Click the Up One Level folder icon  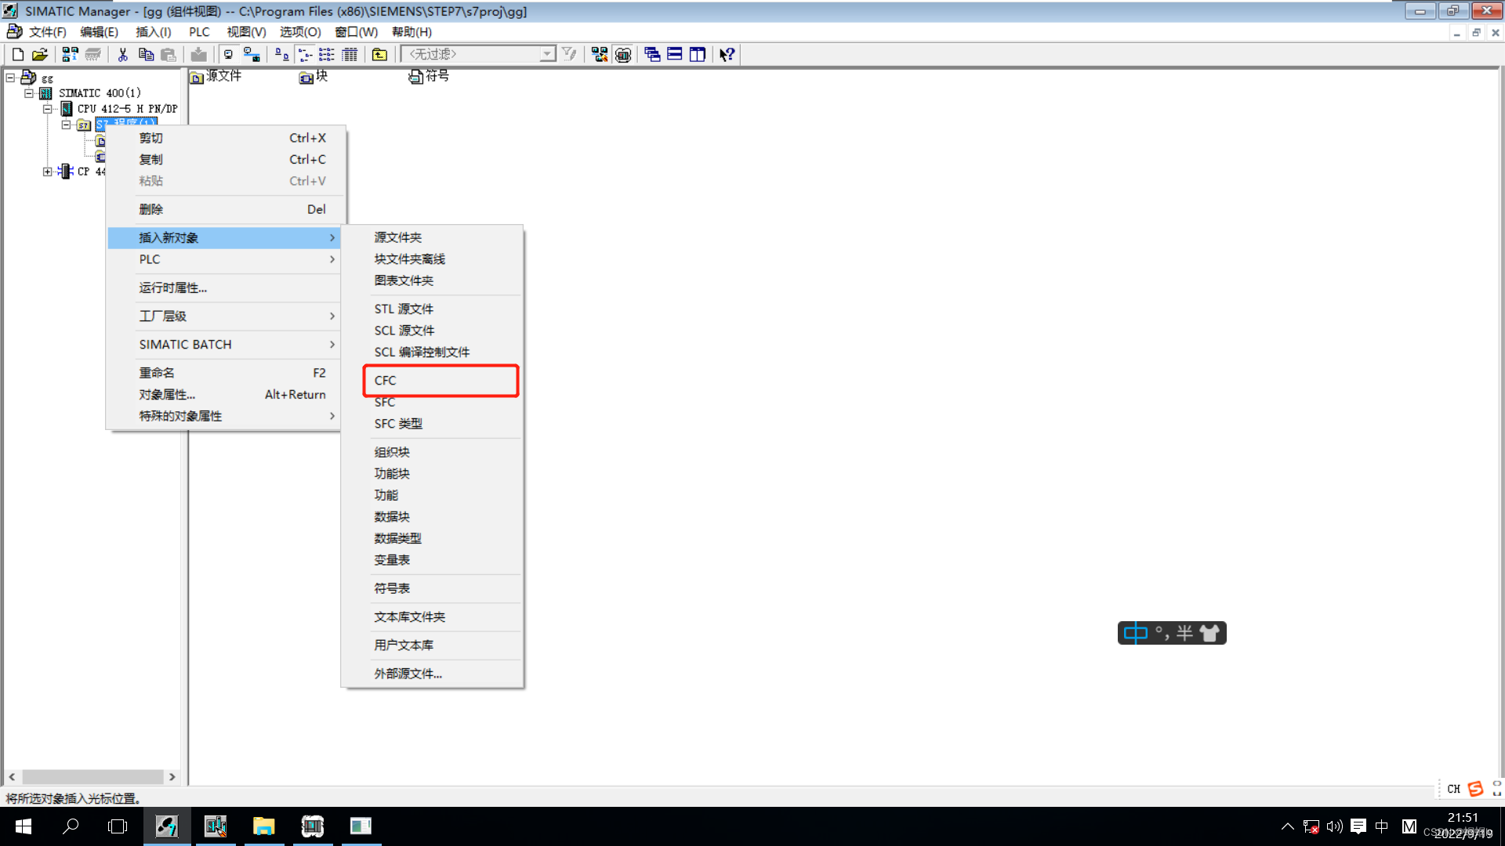[379, 54]
